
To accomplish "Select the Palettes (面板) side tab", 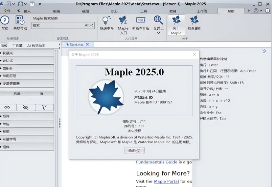I will (x=4, y=45).
